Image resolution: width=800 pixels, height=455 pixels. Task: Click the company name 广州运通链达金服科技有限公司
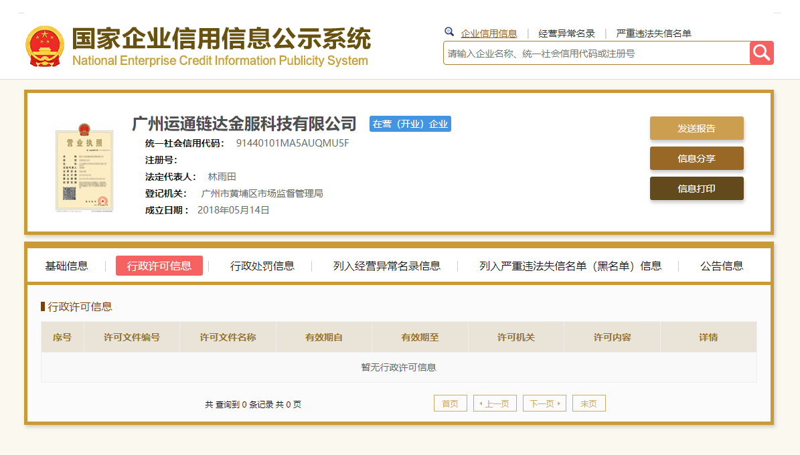click(244, 123)
